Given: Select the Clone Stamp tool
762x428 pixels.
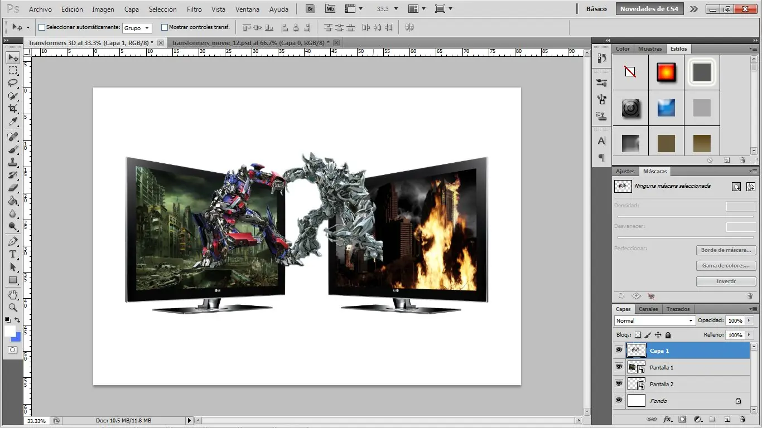Looking at the screenshot, I should point(13,162).
